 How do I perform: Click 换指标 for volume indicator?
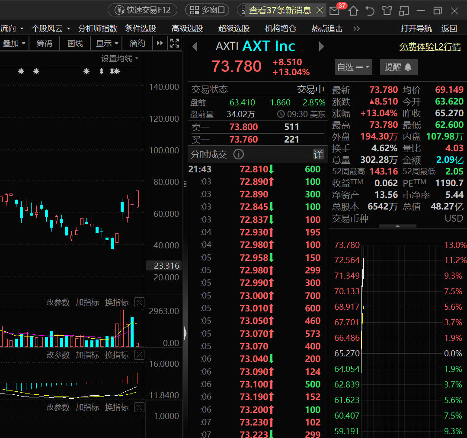117,302
